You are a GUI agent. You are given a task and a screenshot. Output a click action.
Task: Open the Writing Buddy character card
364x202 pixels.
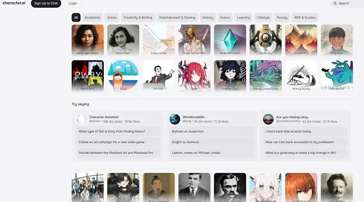pos(301,76)
